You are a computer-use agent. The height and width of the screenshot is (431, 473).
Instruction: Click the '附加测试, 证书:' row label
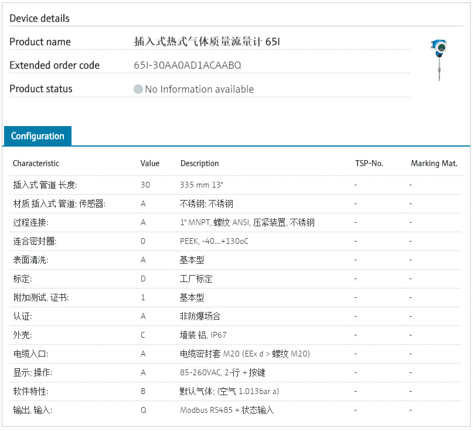point(40,298)
